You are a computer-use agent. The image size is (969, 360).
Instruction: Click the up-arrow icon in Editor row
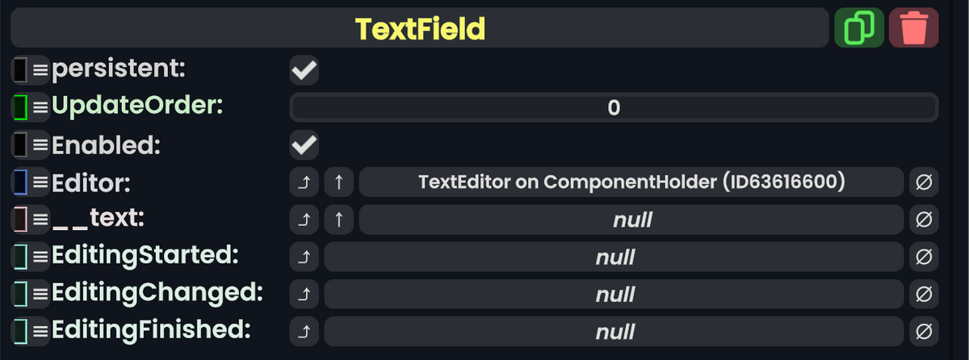(x=339, y=182)
